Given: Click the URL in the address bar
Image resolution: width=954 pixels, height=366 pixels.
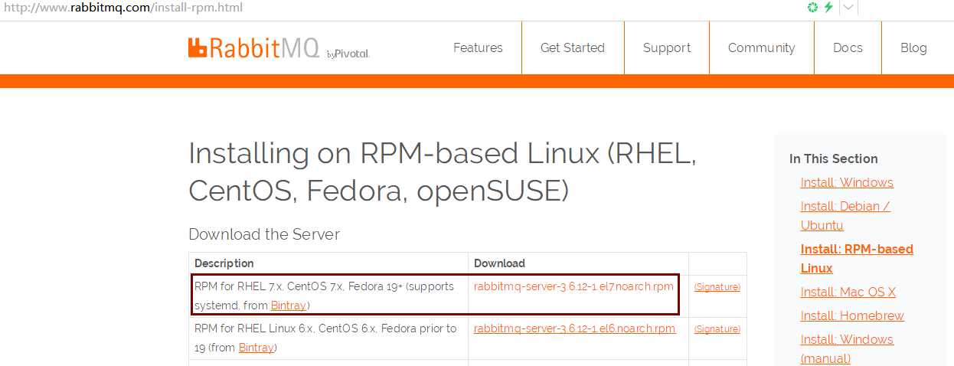Looking at the screenshot, I should [122, 8].
